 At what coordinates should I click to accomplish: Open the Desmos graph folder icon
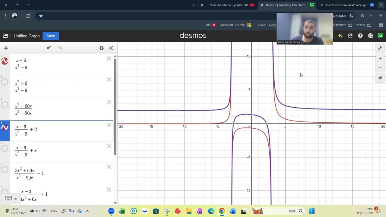coord(5,36)
